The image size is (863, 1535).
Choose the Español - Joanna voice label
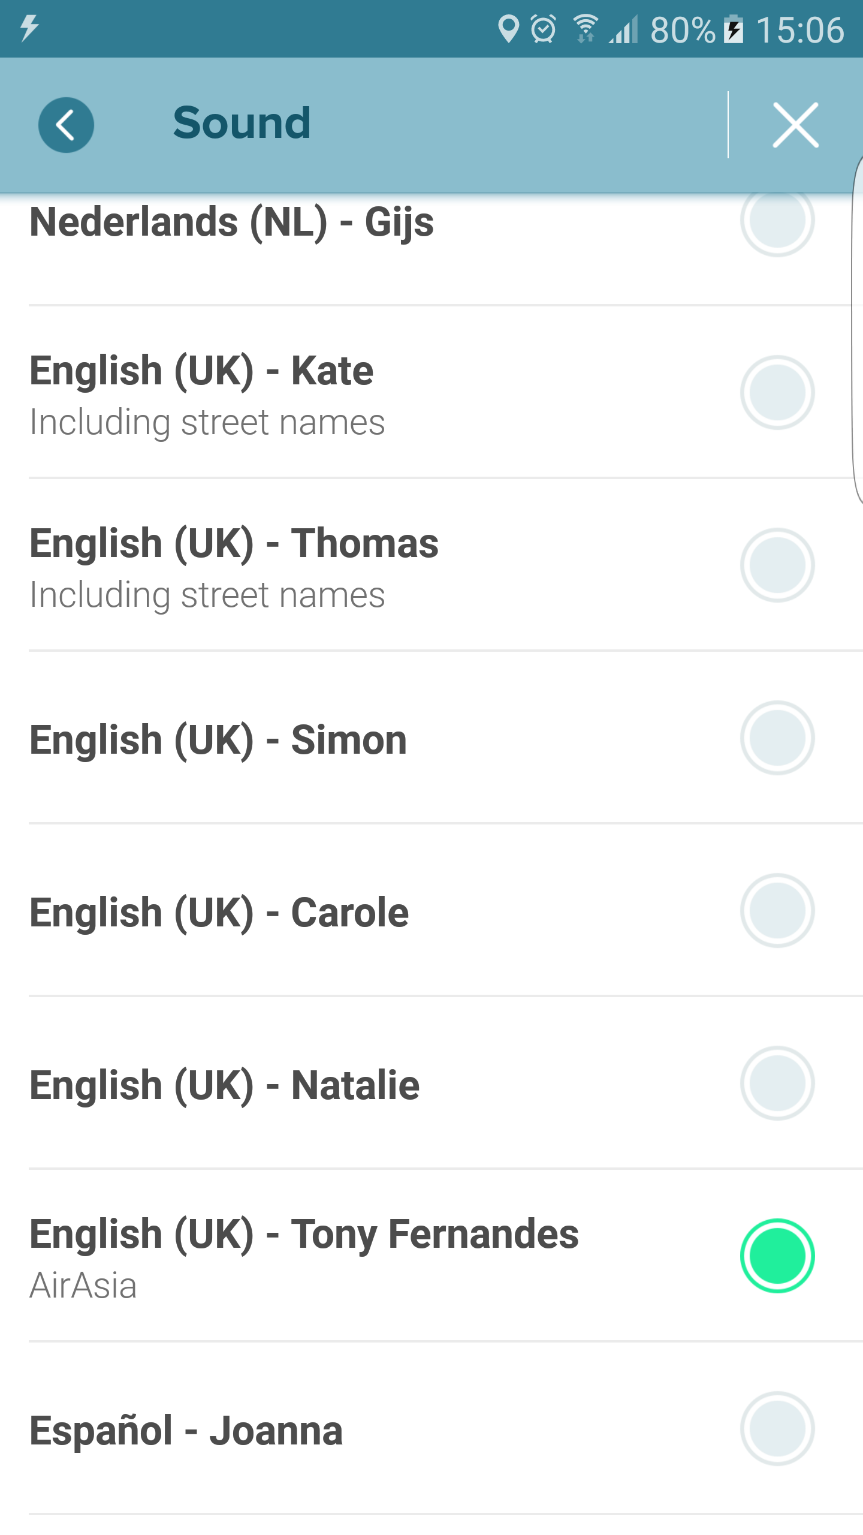click(186, 1431)
